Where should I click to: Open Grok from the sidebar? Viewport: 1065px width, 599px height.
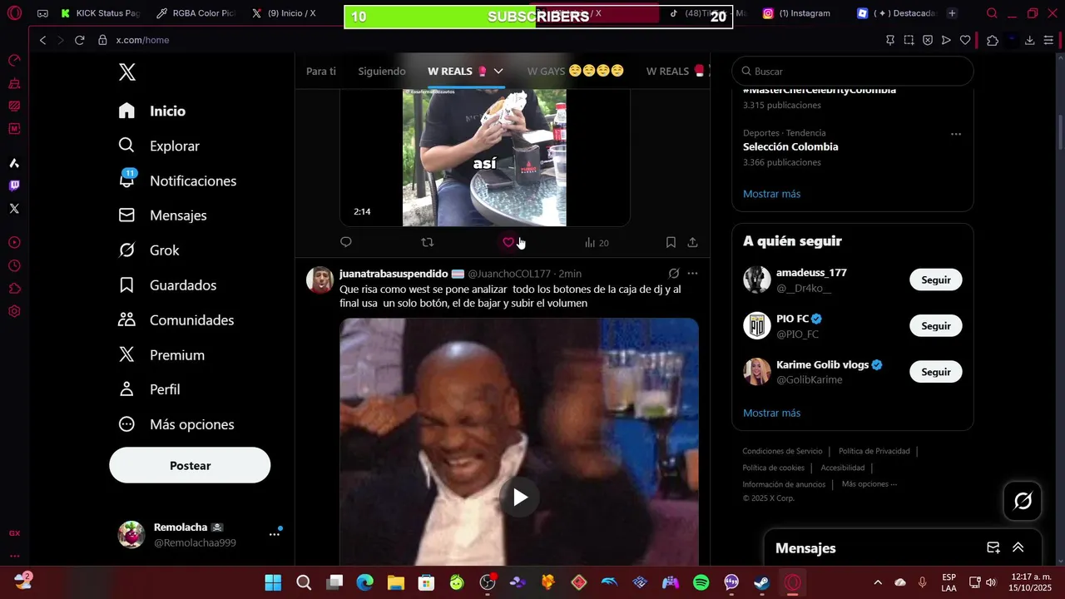[149, 250]
